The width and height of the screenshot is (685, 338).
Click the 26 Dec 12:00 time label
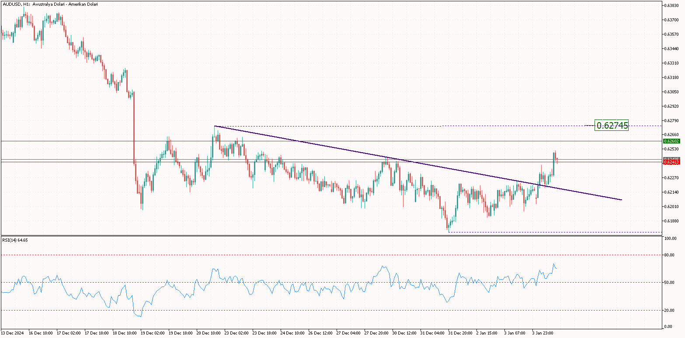(321, 333)
